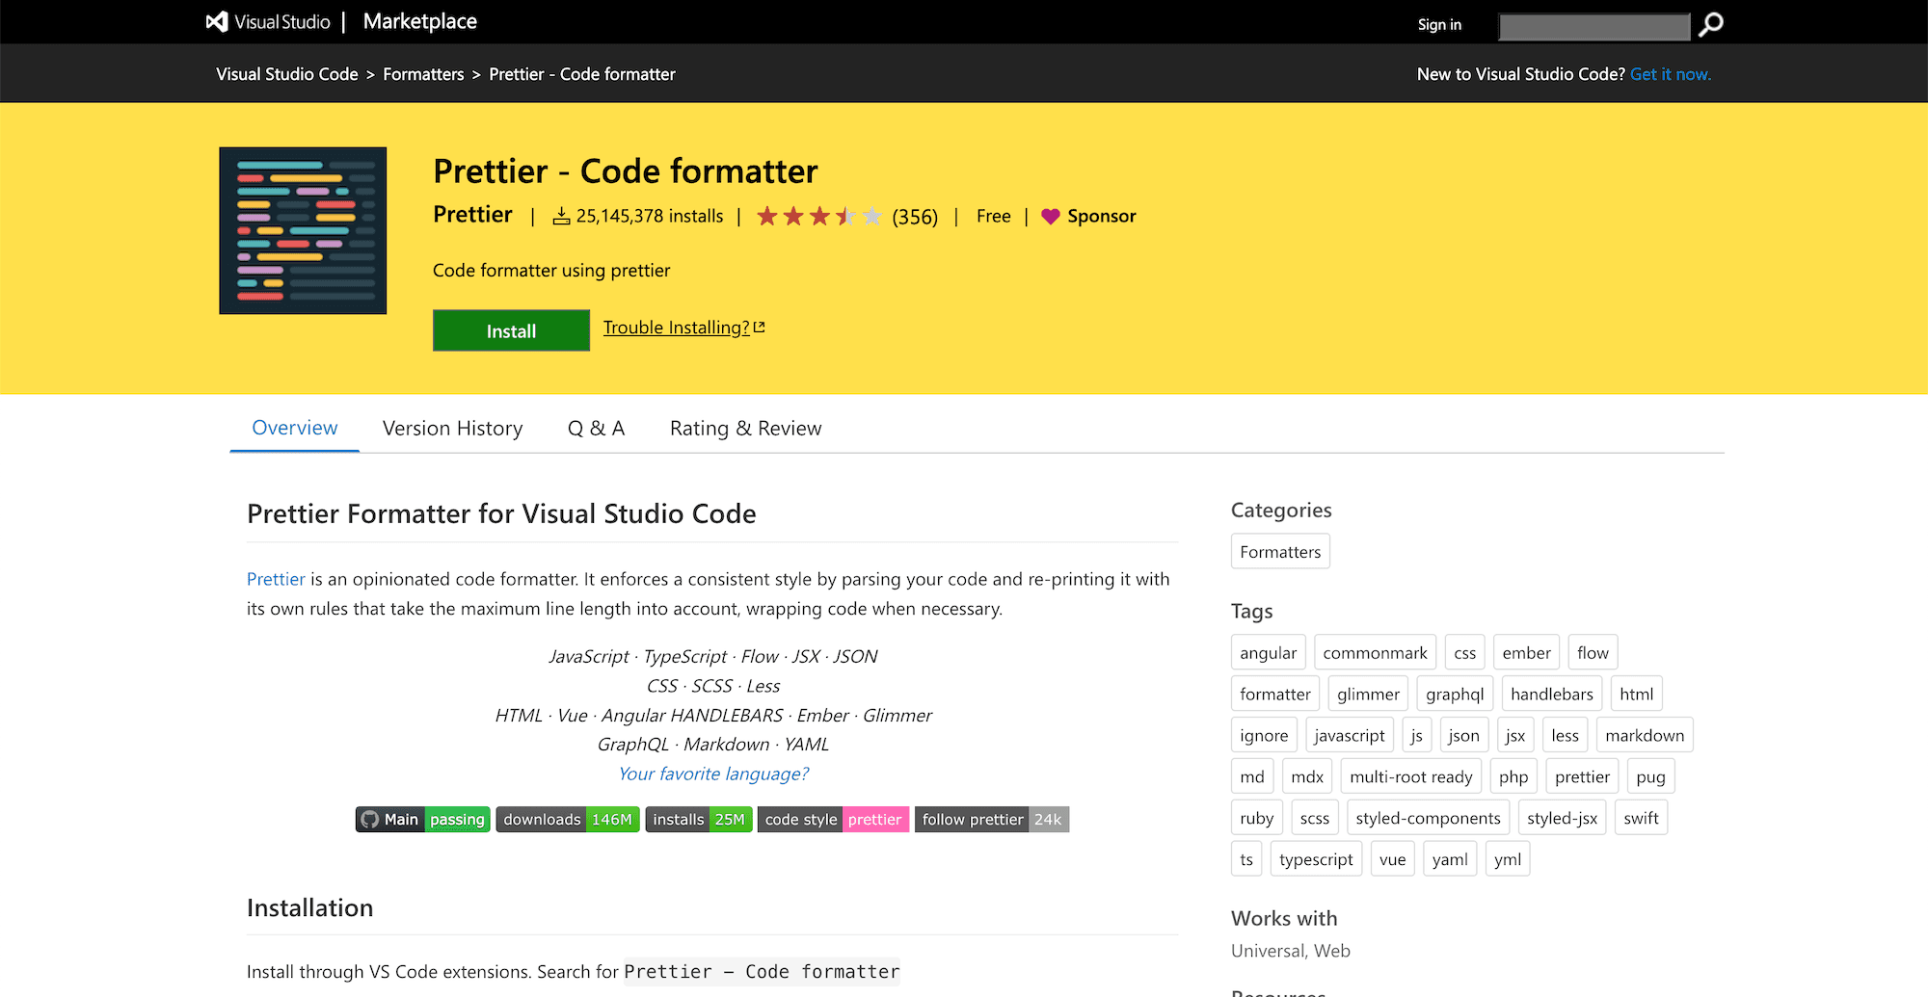Focus the marketplace search input field
The width and height of the screenshot is (1928, 997).
coord(1594,26)
